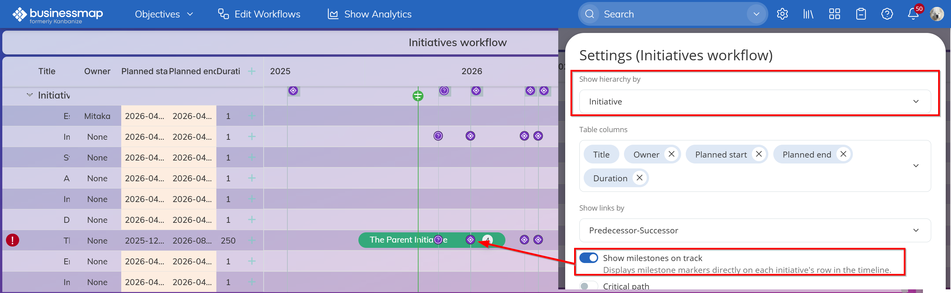Open the library books icon

808,14
